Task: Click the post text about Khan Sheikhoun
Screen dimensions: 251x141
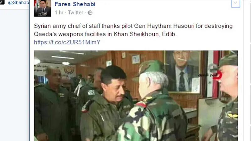Action: tap(133, 30)
